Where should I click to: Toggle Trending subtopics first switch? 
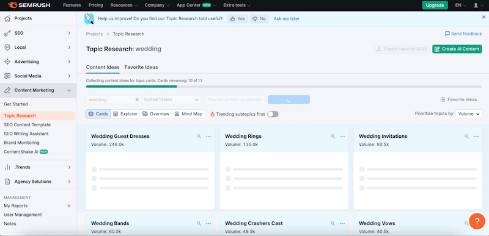[273, 114]
